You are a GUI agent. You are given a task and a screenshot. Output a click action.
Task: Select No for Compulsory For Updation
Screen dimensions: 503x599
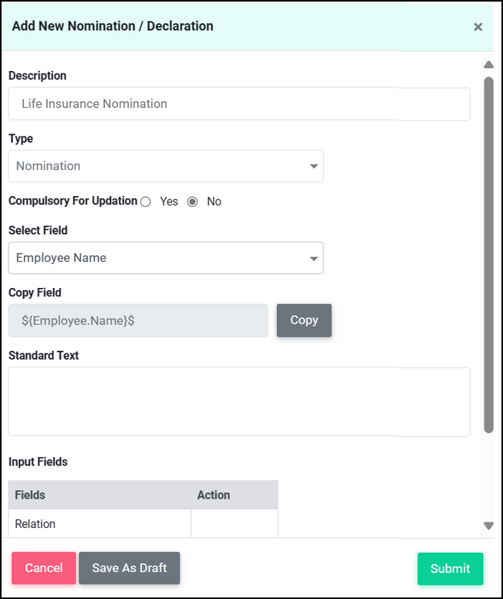[193, 201]
